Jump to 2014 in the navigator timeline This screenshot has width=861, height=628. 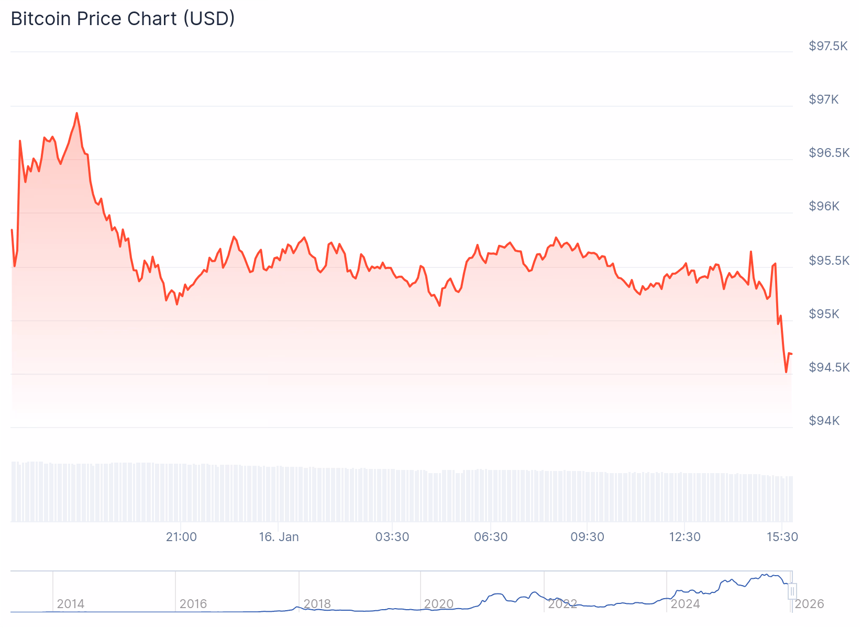71,604
